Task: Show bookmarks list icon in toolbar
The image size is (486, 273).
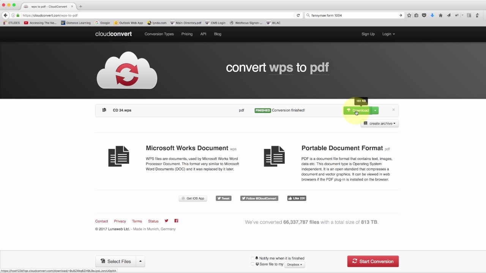Action: click(417, 15)
